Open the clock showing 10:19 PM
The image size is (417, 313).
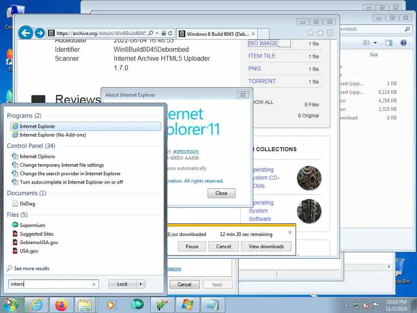point(396,305)
